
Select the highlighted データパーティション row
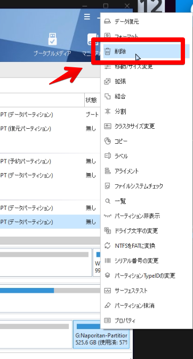[50, 222]
